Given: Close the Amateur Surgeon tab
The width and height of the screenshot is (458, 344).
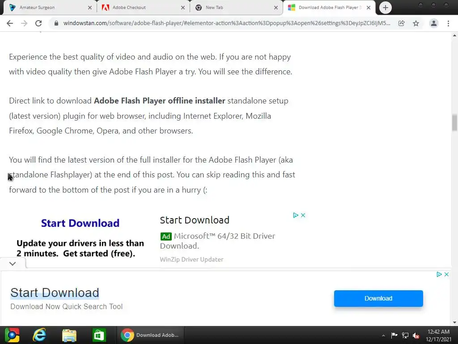Looking at the screenshot, I should coord(89,8).
